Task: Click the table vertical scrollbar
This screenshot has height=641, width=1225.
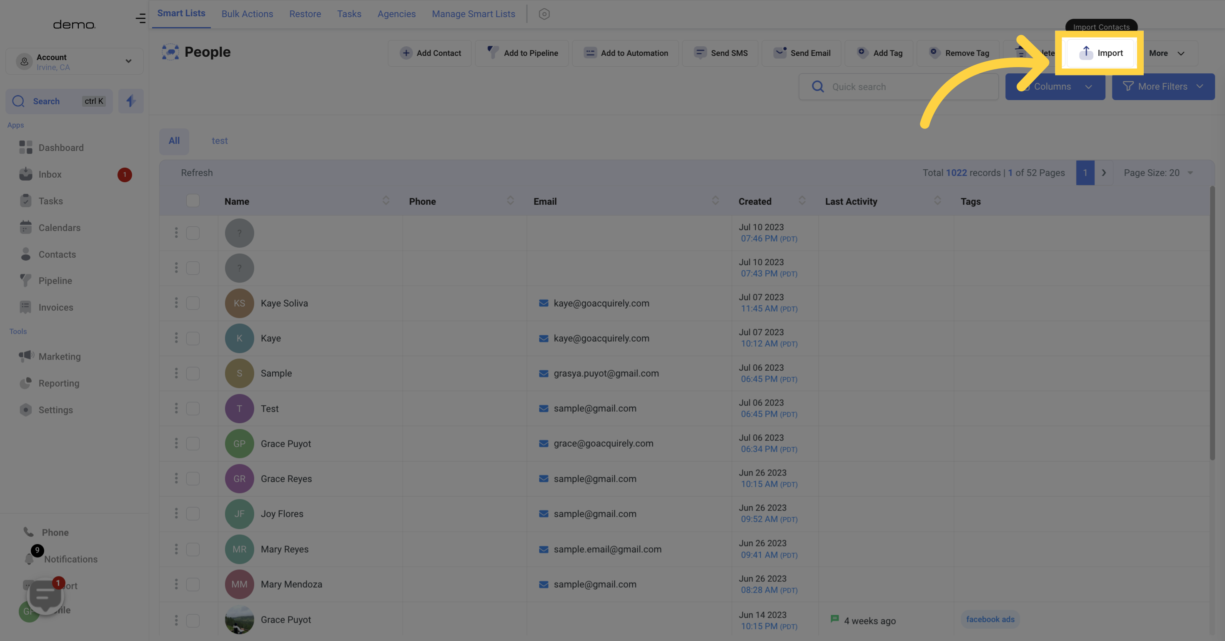Action: pyautogui.click(x=1212, y=324)
